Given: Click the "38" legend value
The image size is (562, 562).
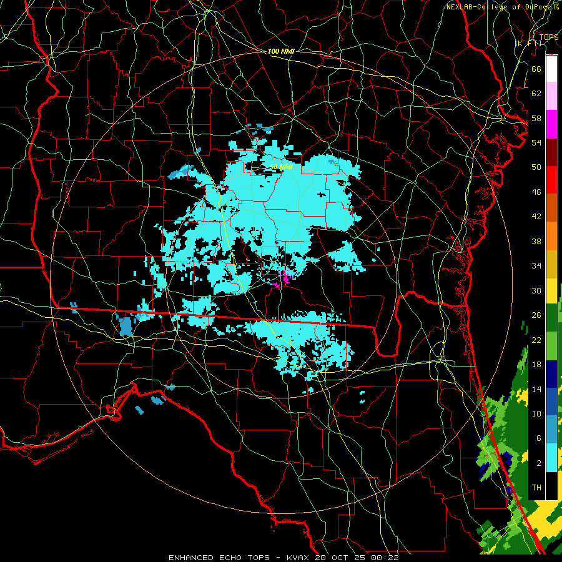Looking at the screenshot, I should pos(536,241).
